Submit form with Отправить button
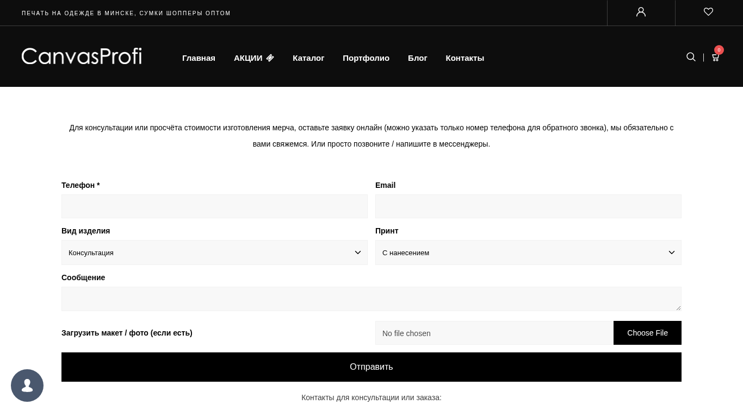This screenshot has height=417, width=743. [x=371, y=367]
